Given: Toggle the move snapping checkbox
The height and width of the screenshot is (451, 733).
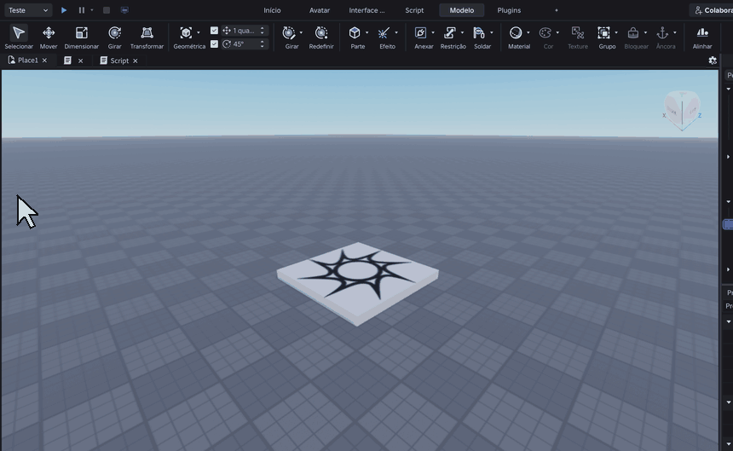Looking at the screenshot, I should pos(214,31).
